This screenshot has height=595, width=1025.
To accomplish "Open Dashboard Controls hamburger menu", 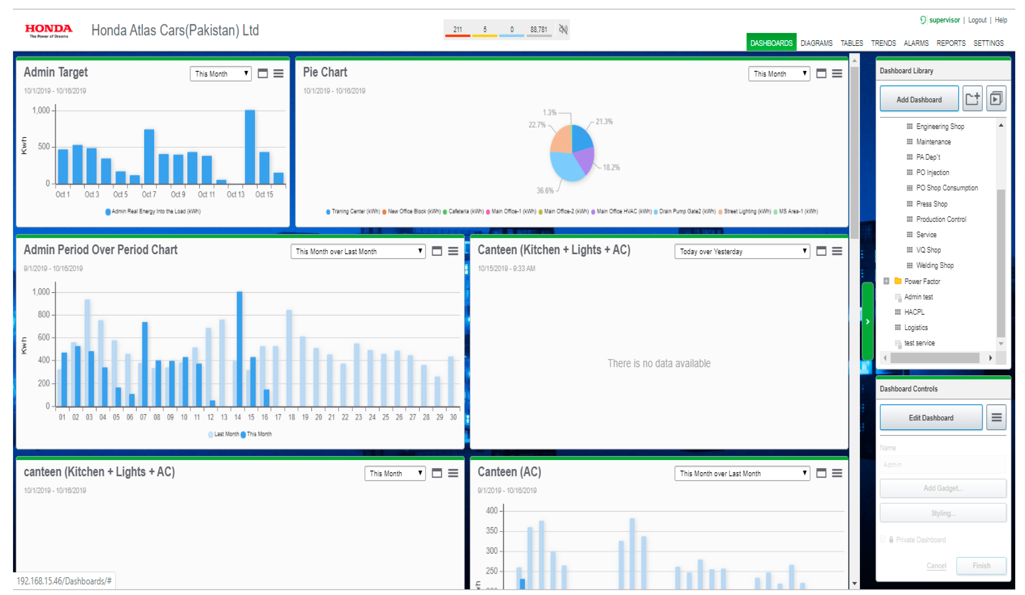I will click(x=996, y=417).
